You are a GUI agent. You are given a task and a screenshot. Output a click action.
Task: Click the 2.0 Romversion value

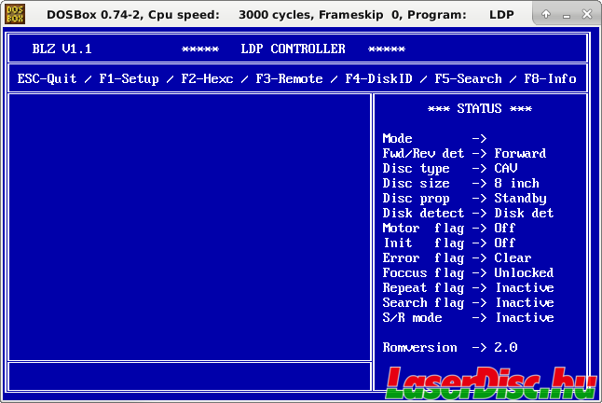tap(506, 348)
